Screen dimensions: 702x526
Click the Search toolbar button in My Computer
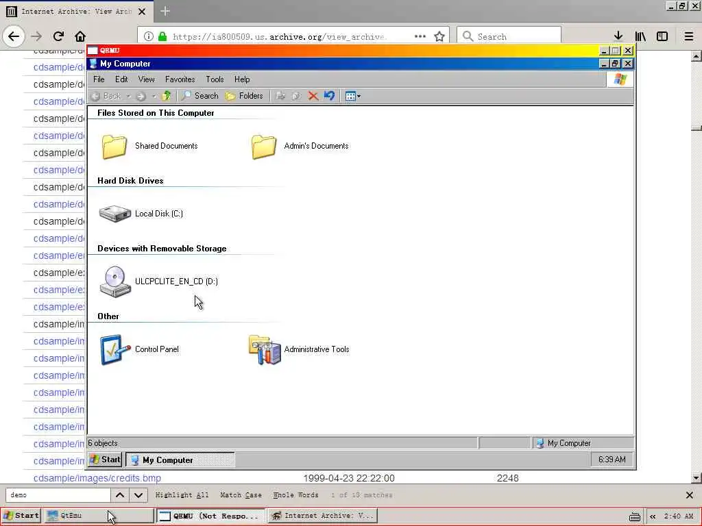tap(199, 96)
